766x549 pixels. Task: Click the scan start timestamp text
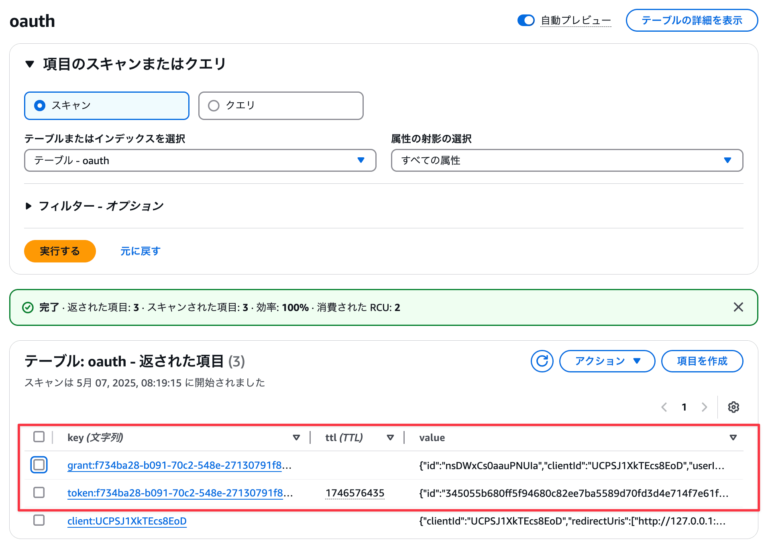tap(145, 382)
